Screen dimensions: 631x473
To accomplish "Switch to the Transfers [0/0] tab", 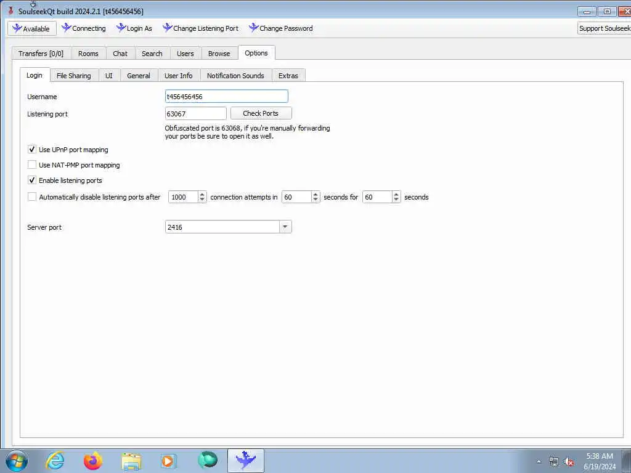I will pos(41,54).
